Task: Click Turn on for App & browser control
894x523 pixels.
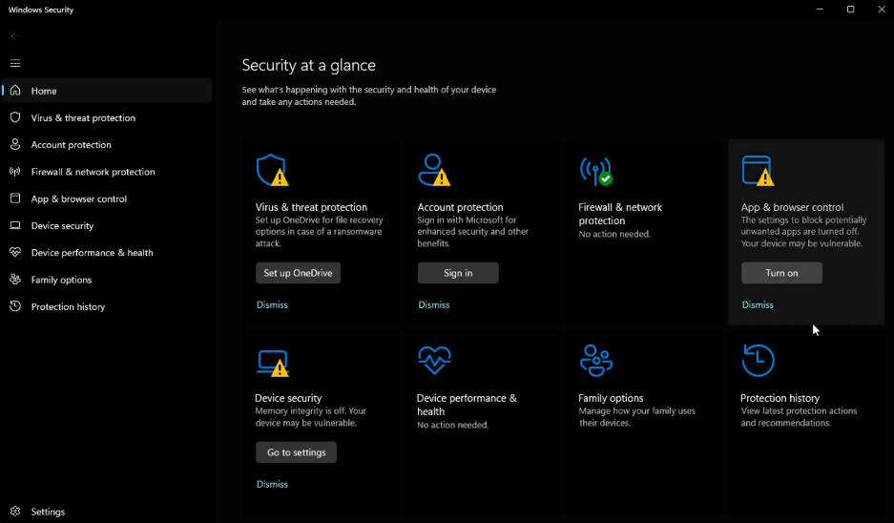Action: tap(781, 273)
